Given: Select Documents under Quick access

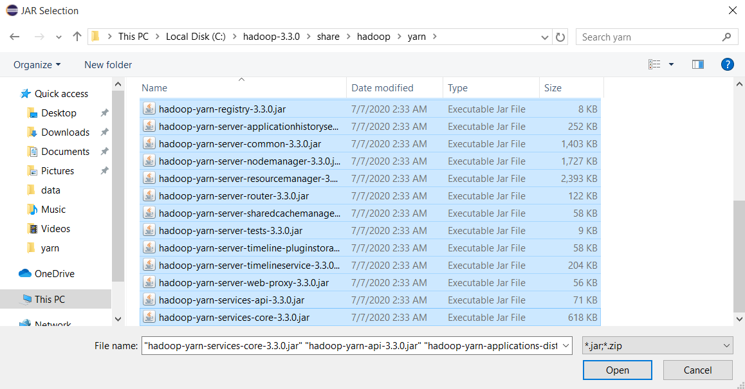Looking at the screenshot, I should coord(65,151).
